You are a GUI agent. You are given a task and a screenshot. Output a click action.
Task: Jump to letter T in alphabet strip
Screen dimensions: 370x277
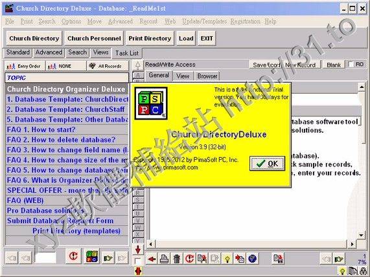coord(138,206)
